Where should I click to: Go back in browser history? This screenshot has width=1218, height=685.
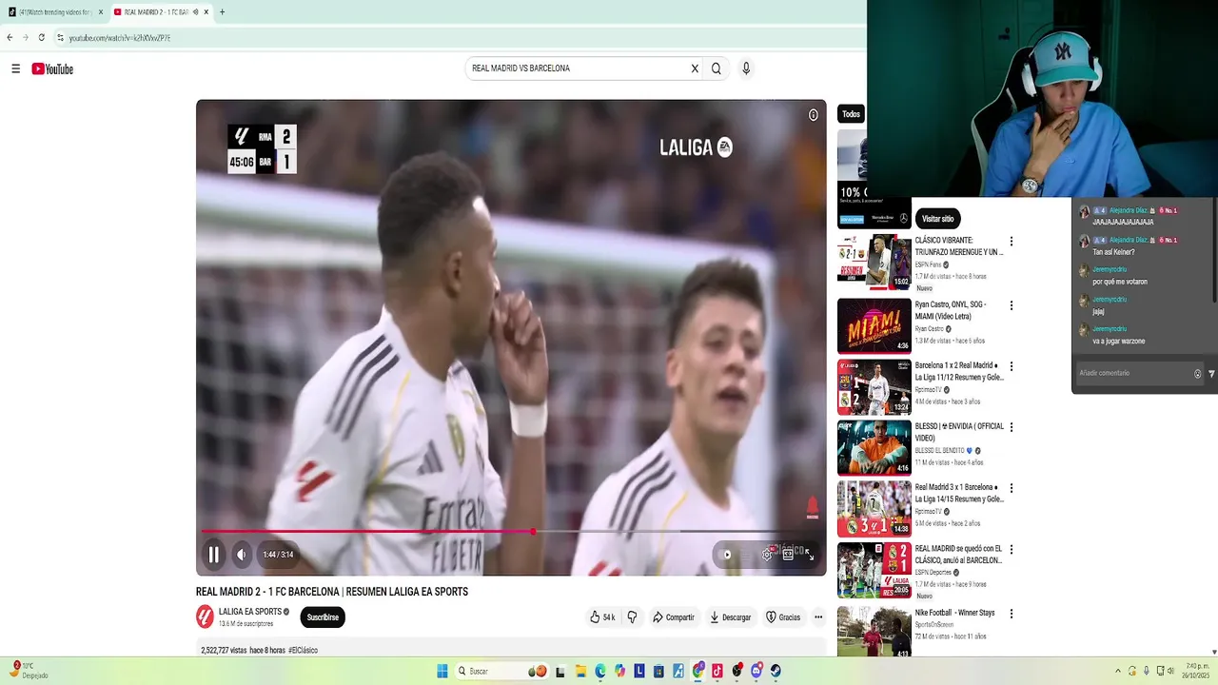[10, 38]
